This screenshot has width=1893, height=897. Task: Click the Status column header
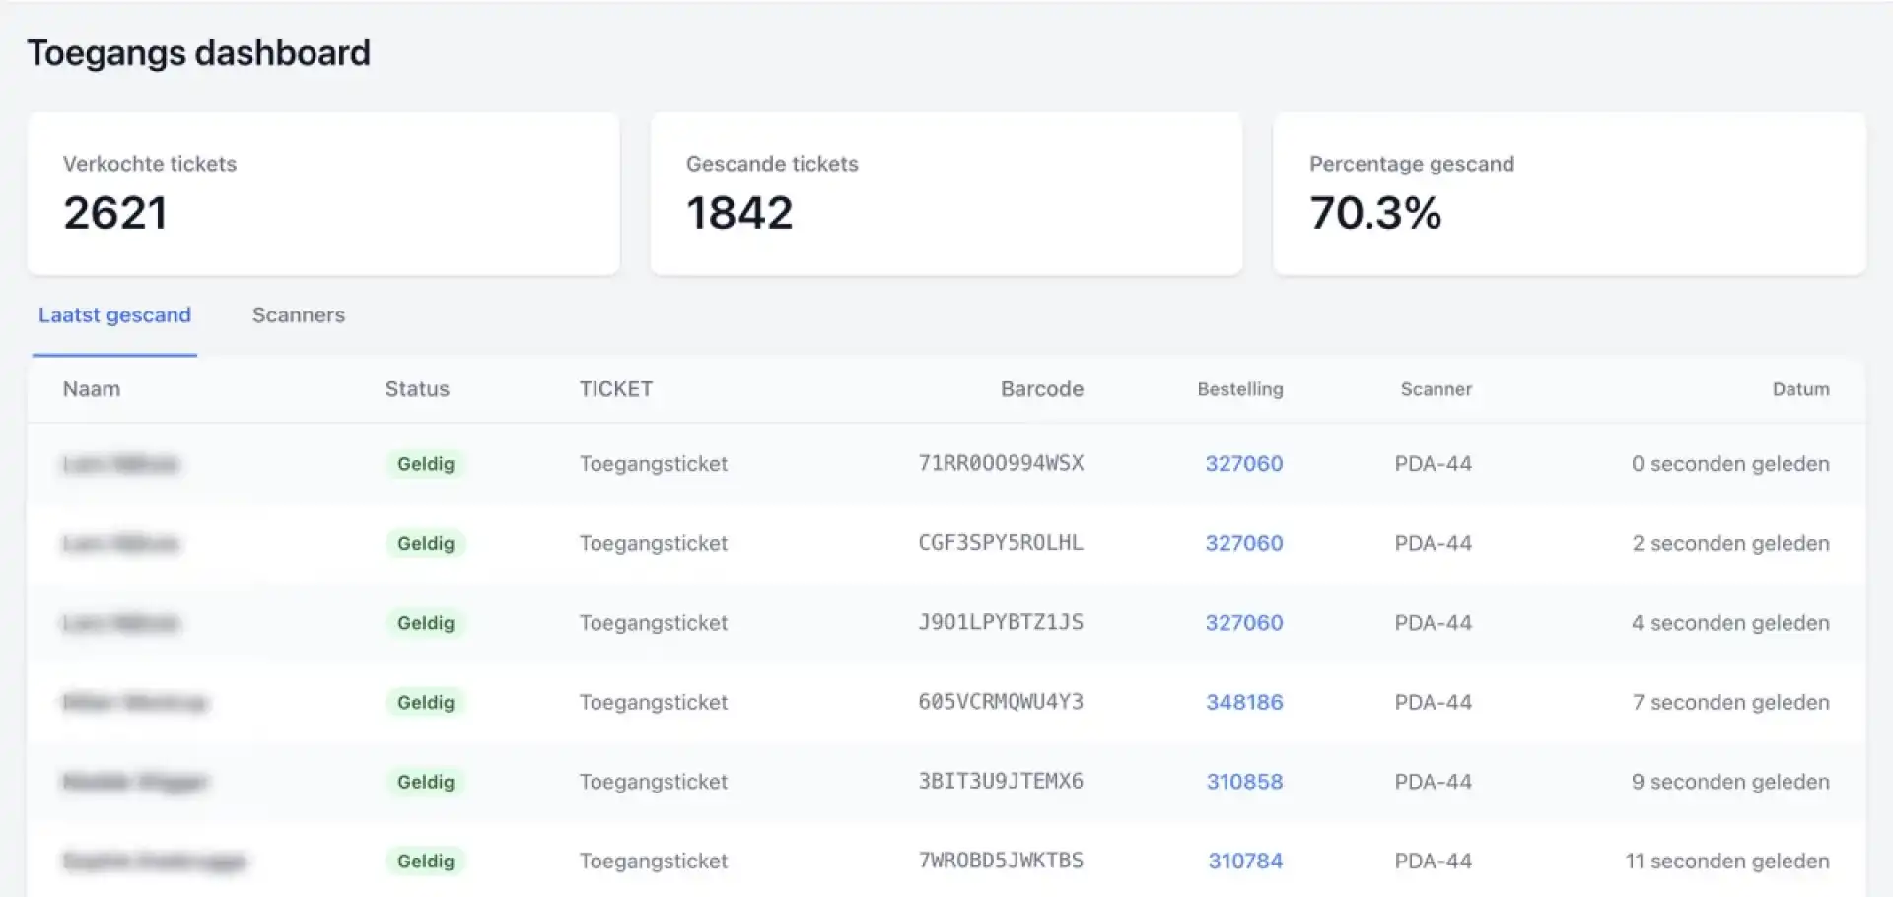coord(417,389)
